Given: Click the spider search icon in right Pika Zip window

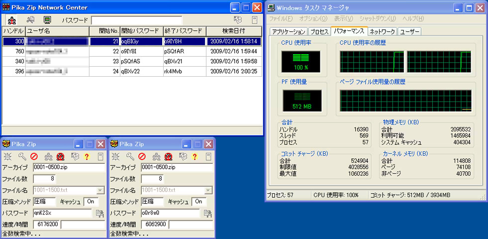Looking at the screenshot, I should coord(116,157).
